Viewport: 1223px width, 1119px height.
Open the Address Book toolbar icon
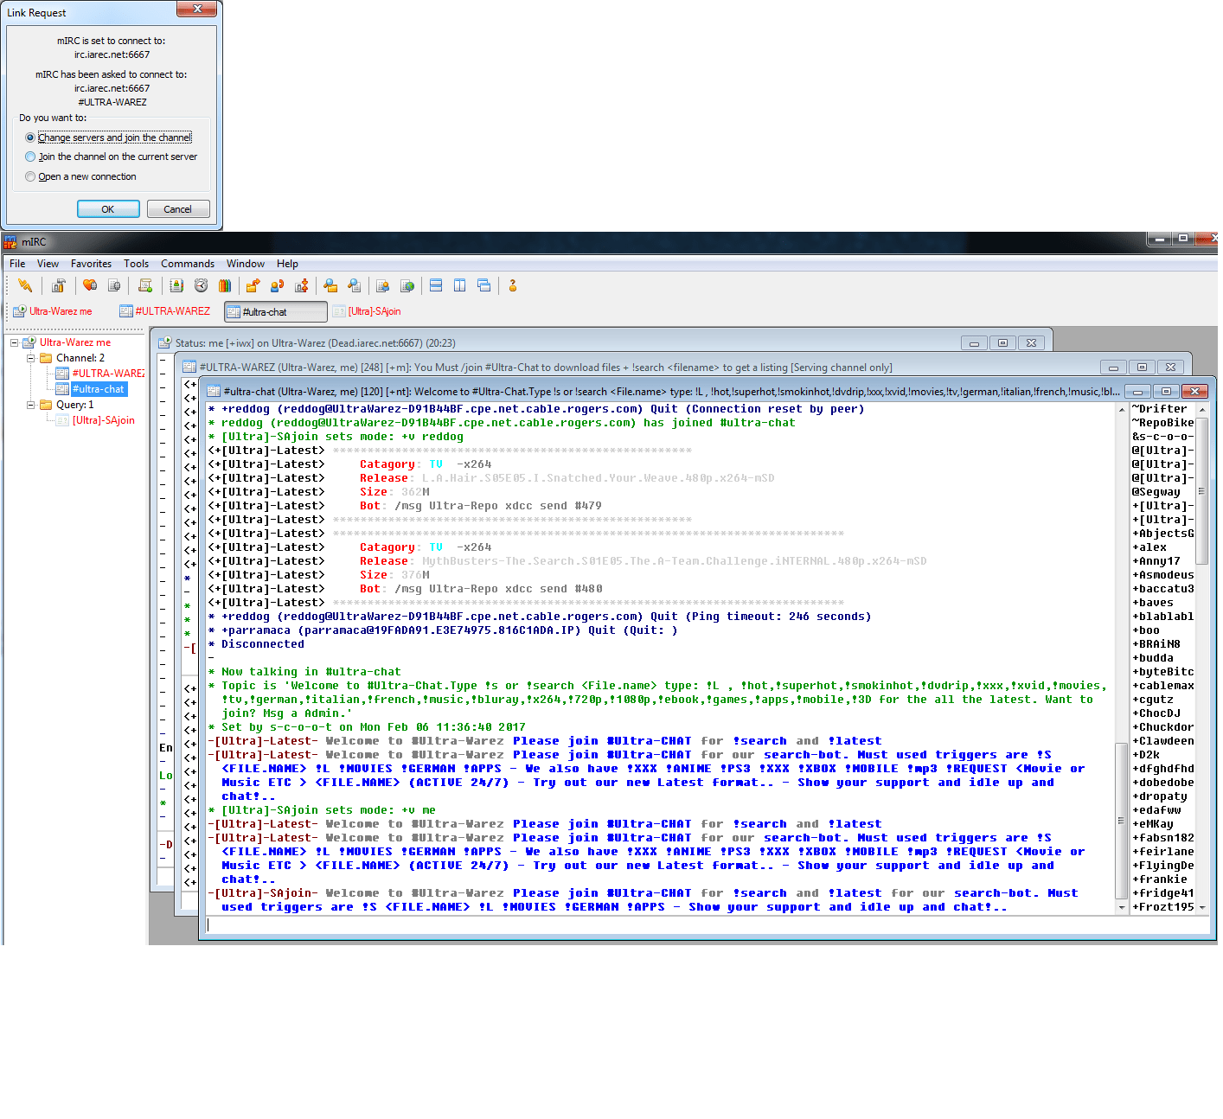click(176, 285)
